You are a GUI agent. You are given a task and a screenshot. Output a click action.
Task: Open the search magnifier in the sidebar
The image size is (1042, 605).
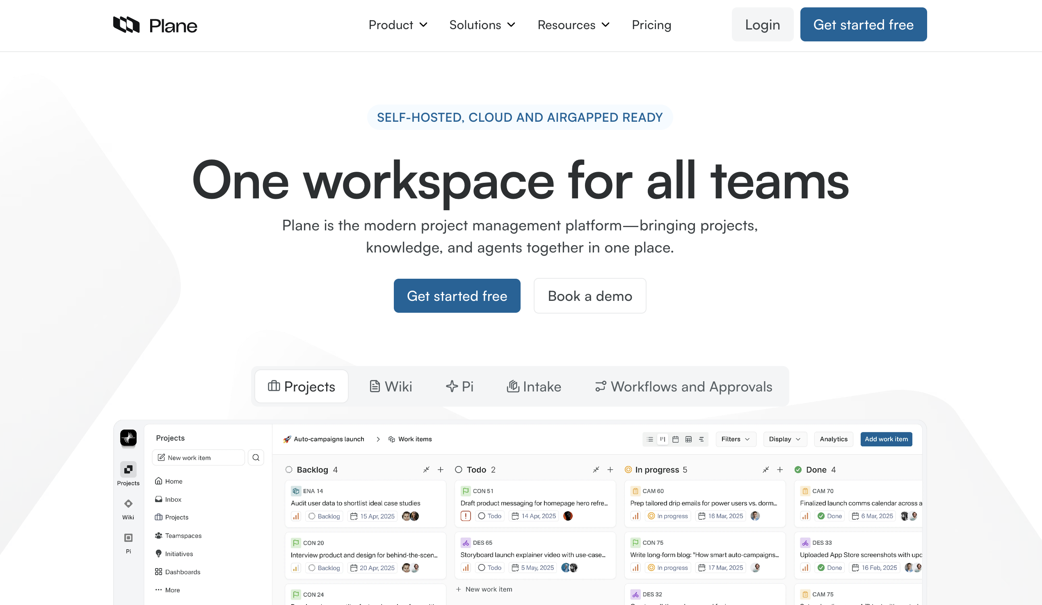coord(256,457)
